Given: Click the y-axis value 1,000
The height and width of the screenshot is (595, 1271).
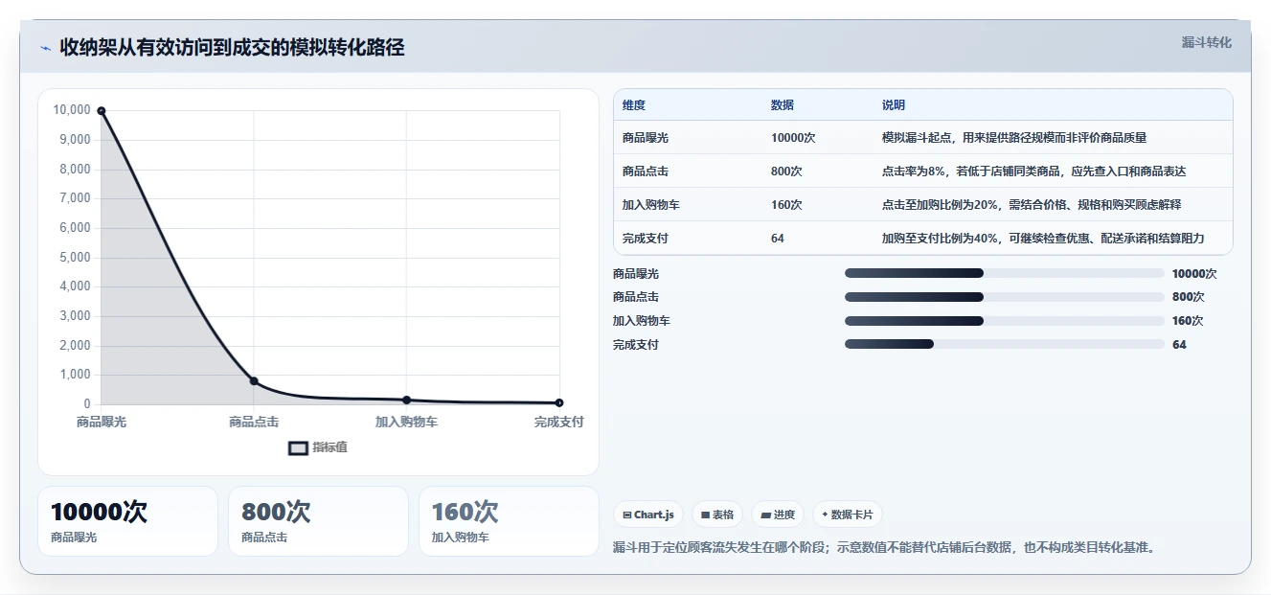Looking at the screenshot, I should (75, 375).
